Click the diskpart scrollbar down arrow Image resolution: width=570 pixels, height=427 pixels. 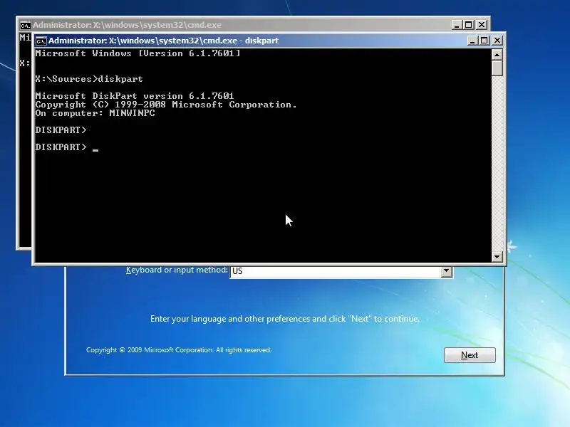[497, 256]
